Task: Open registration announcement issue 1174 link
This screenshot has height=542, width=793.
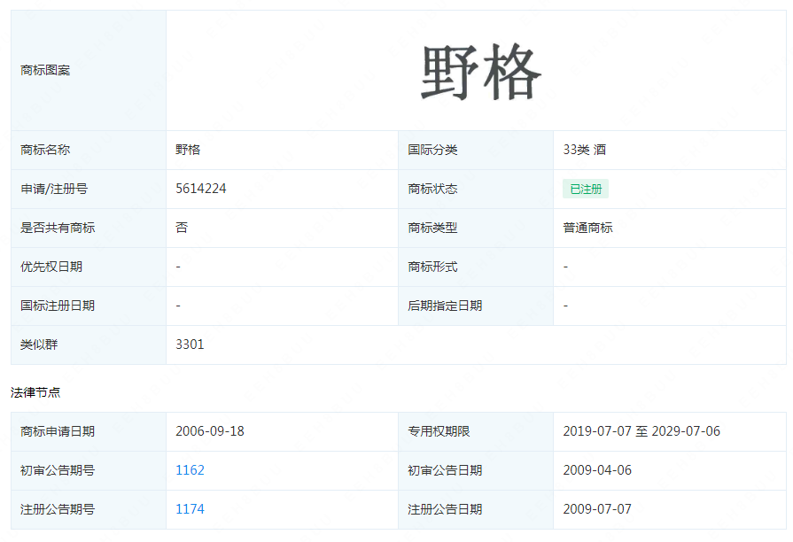Action: 190,509
